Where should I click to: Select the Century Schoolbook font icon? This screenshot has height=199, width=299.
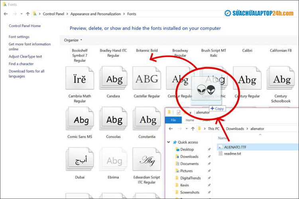281,78
